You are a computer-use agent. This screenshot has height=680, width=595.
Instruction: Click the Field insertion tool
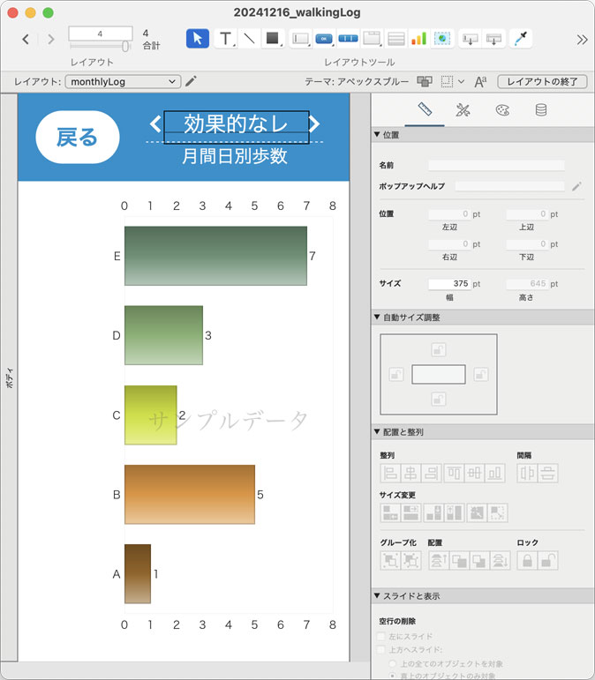coord(470,39)
